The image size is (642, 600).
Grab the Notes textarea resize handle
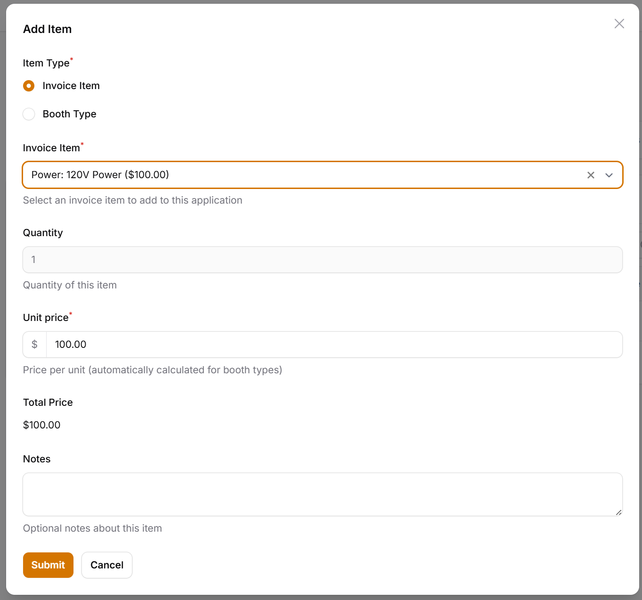pyautogui.click(x=618, y=512)
